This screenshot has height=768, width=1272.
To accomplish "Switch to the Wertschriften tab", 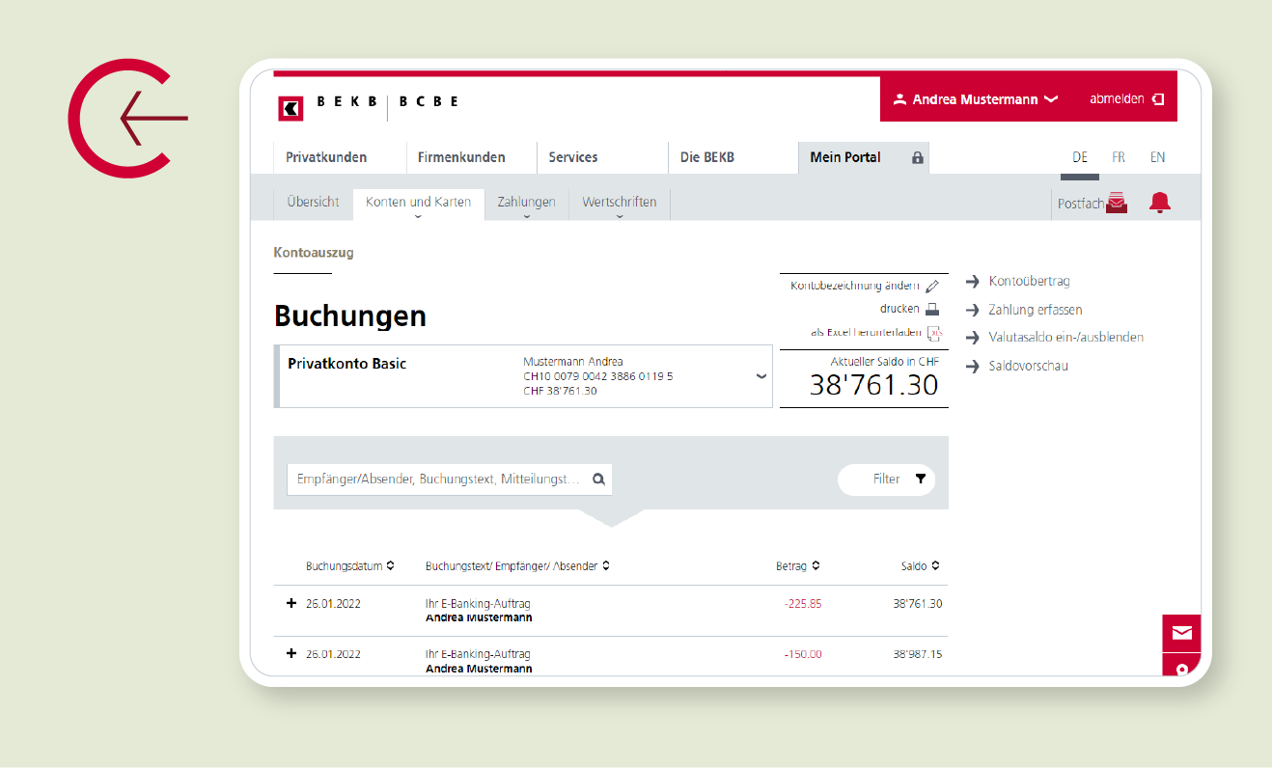I will tap(619, 203).
